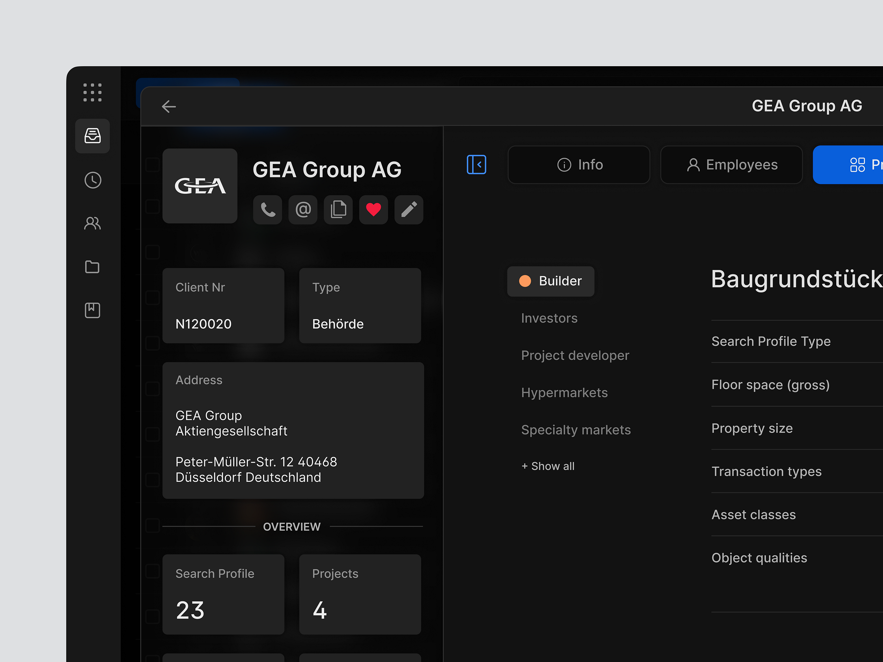The width and height of the screenshot is (883, 662).
Task: Go back with the left arrow
Action: [169, 106]
